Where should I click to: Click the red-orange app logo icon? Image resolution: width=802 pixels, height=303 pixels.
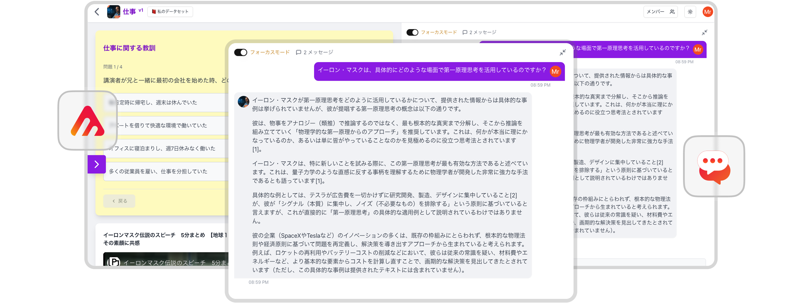coord(88,120)
